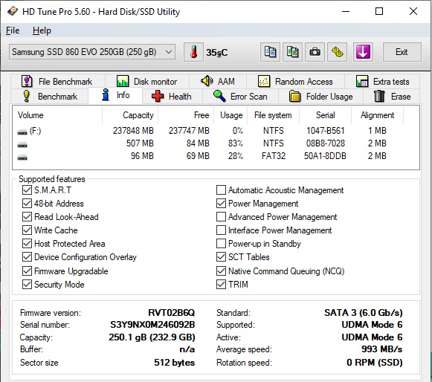The image size is (432, 382).
Task: Click the 993 MB/s average speed value
Action: (x=382, y=349)
